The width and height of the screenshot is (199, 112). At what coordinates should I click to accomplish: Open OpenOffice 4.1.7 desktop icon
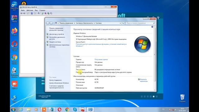(x=14, y=6)
